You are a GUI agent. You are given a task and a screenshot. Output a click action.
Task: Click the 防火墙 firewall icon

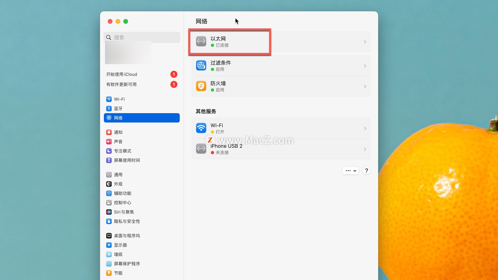tap(201, 86)
